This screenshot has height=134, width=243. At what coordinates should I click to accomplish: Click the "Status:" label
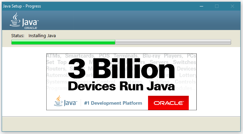pos(18,36)
